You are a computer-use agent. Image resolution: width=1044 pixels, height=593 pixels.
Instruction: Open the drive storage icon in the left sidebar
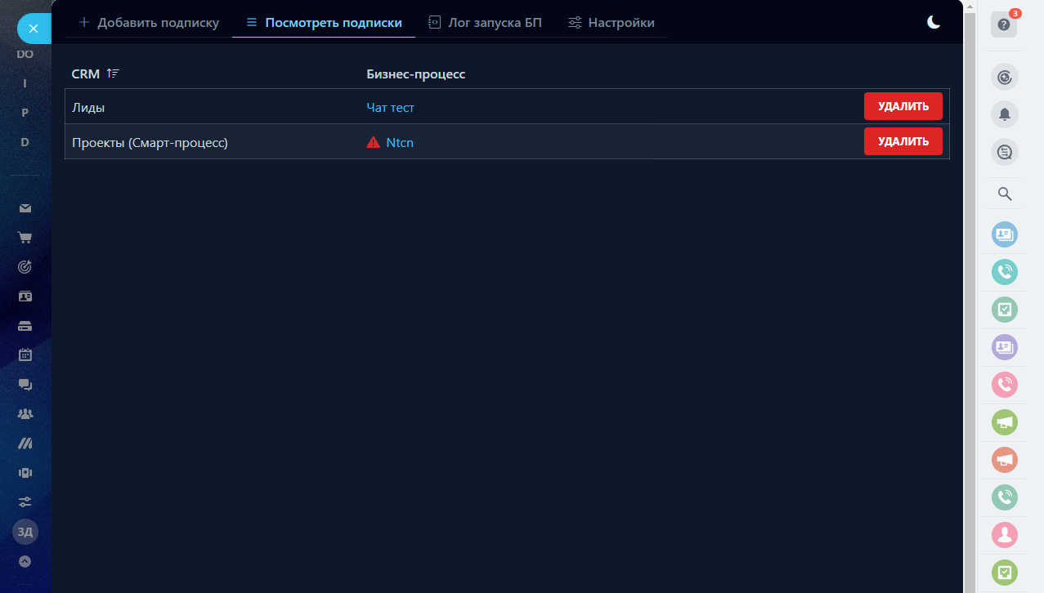click(x=25, y=326)
